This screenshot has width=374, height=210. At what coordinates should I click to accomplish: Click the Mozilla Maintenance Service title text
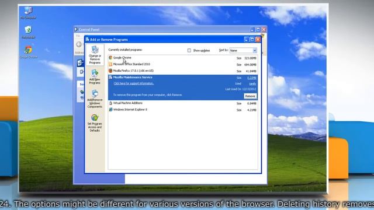133,78
